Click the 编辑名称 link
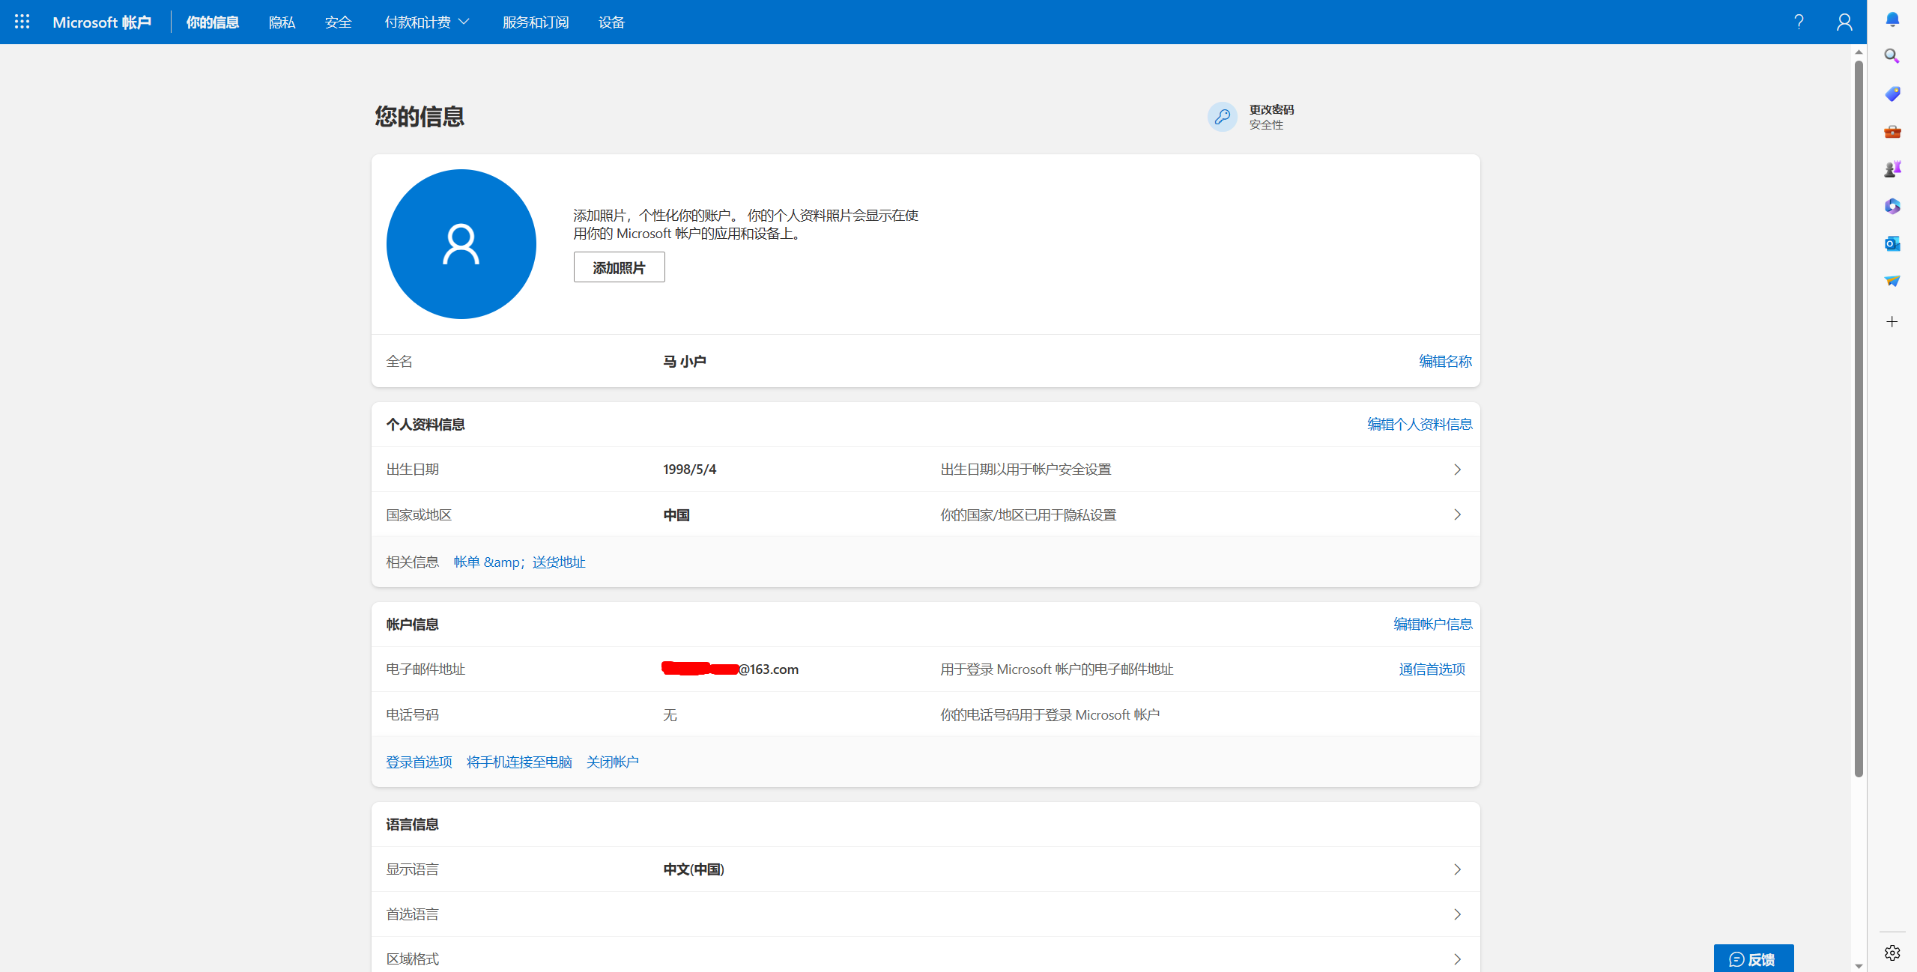 click(x=1445, y=361)
